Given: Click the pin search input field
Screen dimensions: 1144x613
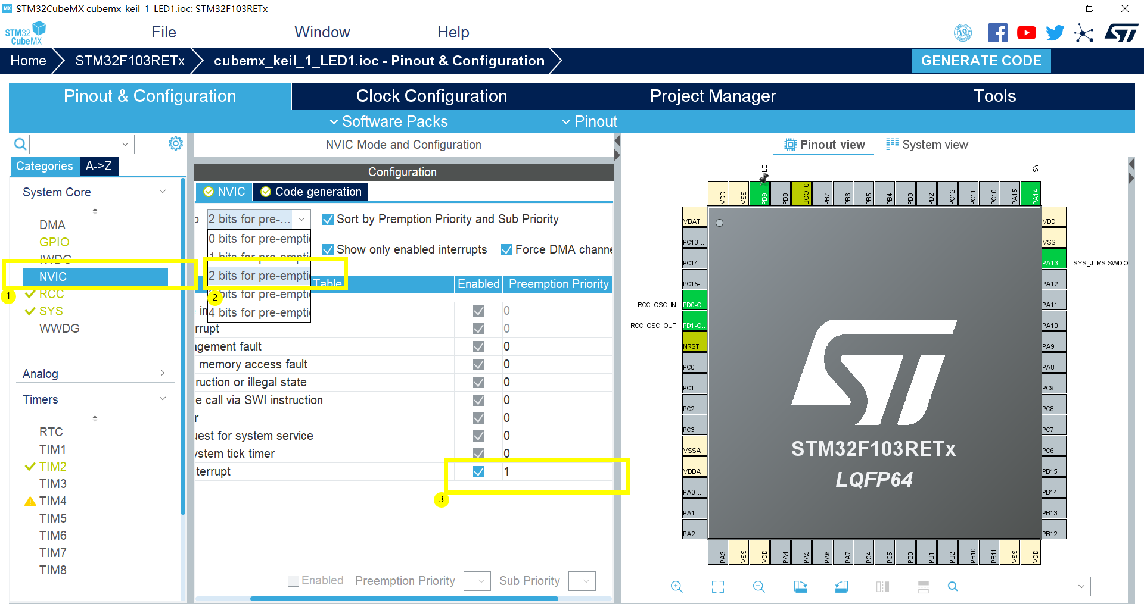Looking at the screenshot, I should [x=1025, y=586].
